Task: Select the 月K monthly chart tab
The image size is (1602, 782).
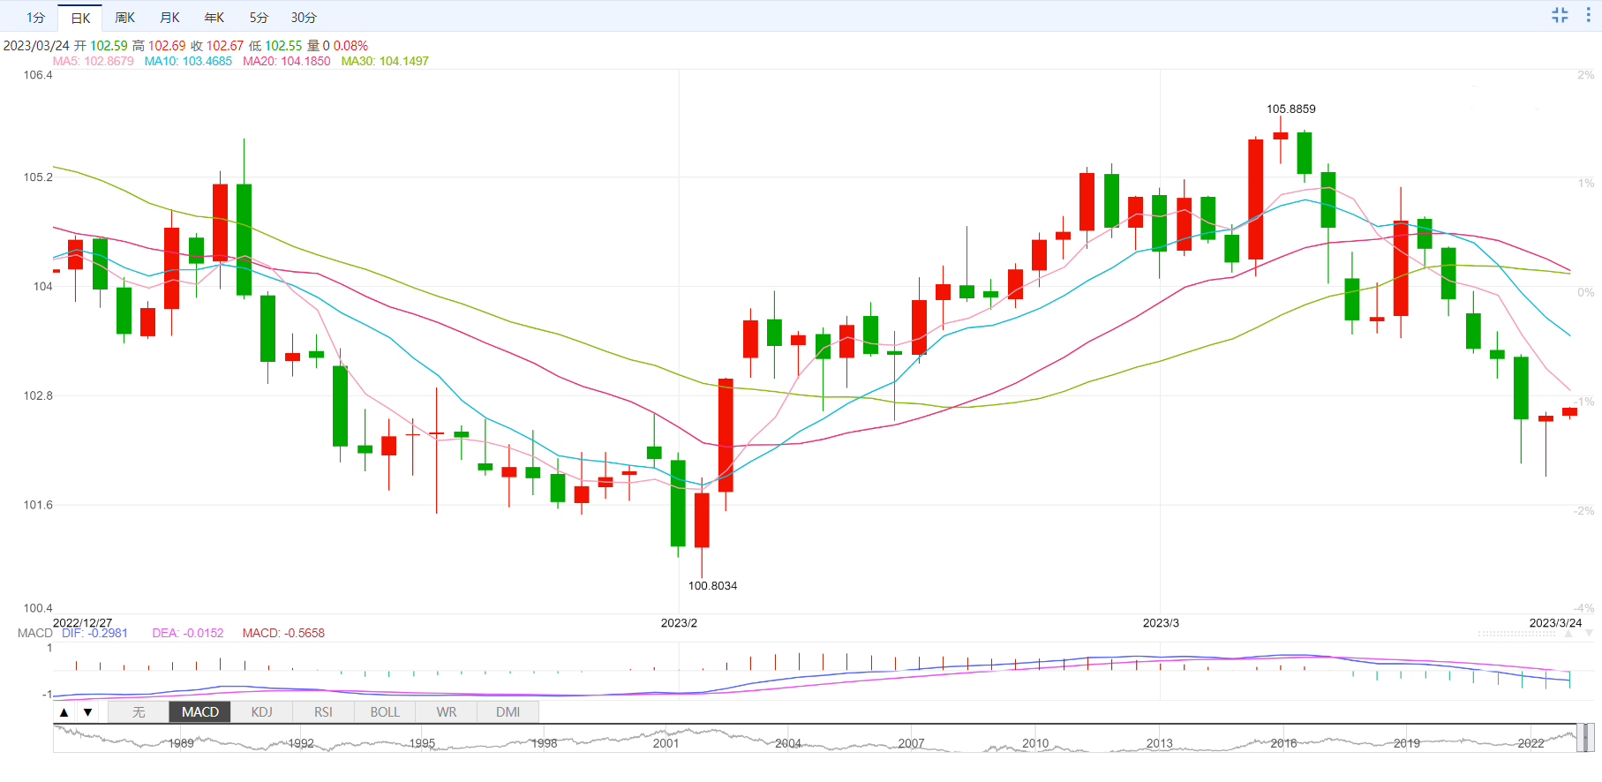Action: point(170,18)
